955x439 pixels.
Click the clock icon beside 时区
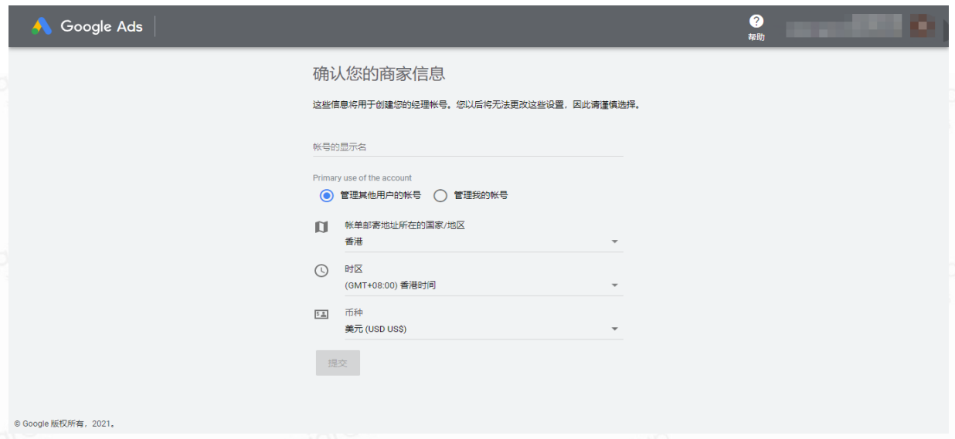coord(321,271)
